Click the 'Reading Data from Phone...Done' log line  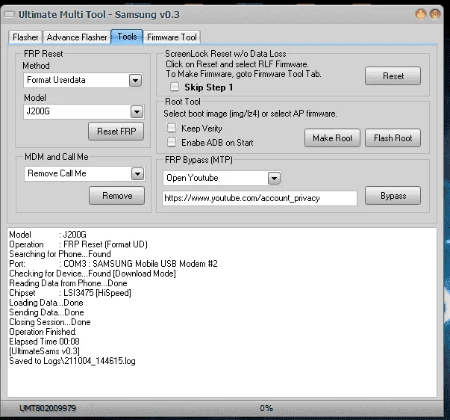coord(68,283)
